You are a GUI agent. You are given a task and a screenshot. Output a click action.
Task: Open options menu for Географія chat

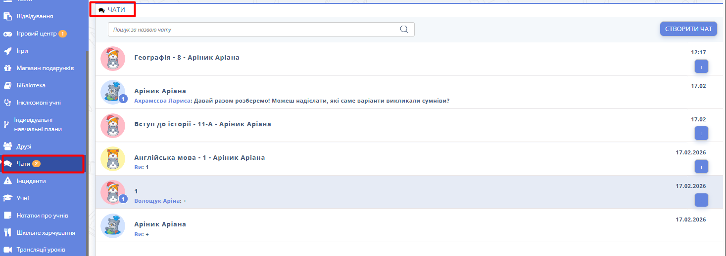click(x=701, y=66)
